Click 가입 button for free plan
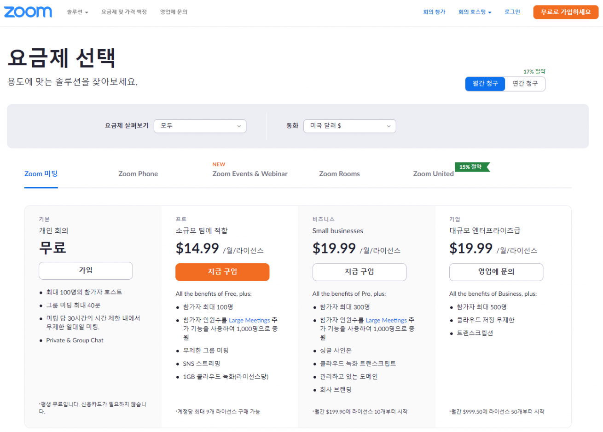Screen dimensions: 603x432 [86, 271]
